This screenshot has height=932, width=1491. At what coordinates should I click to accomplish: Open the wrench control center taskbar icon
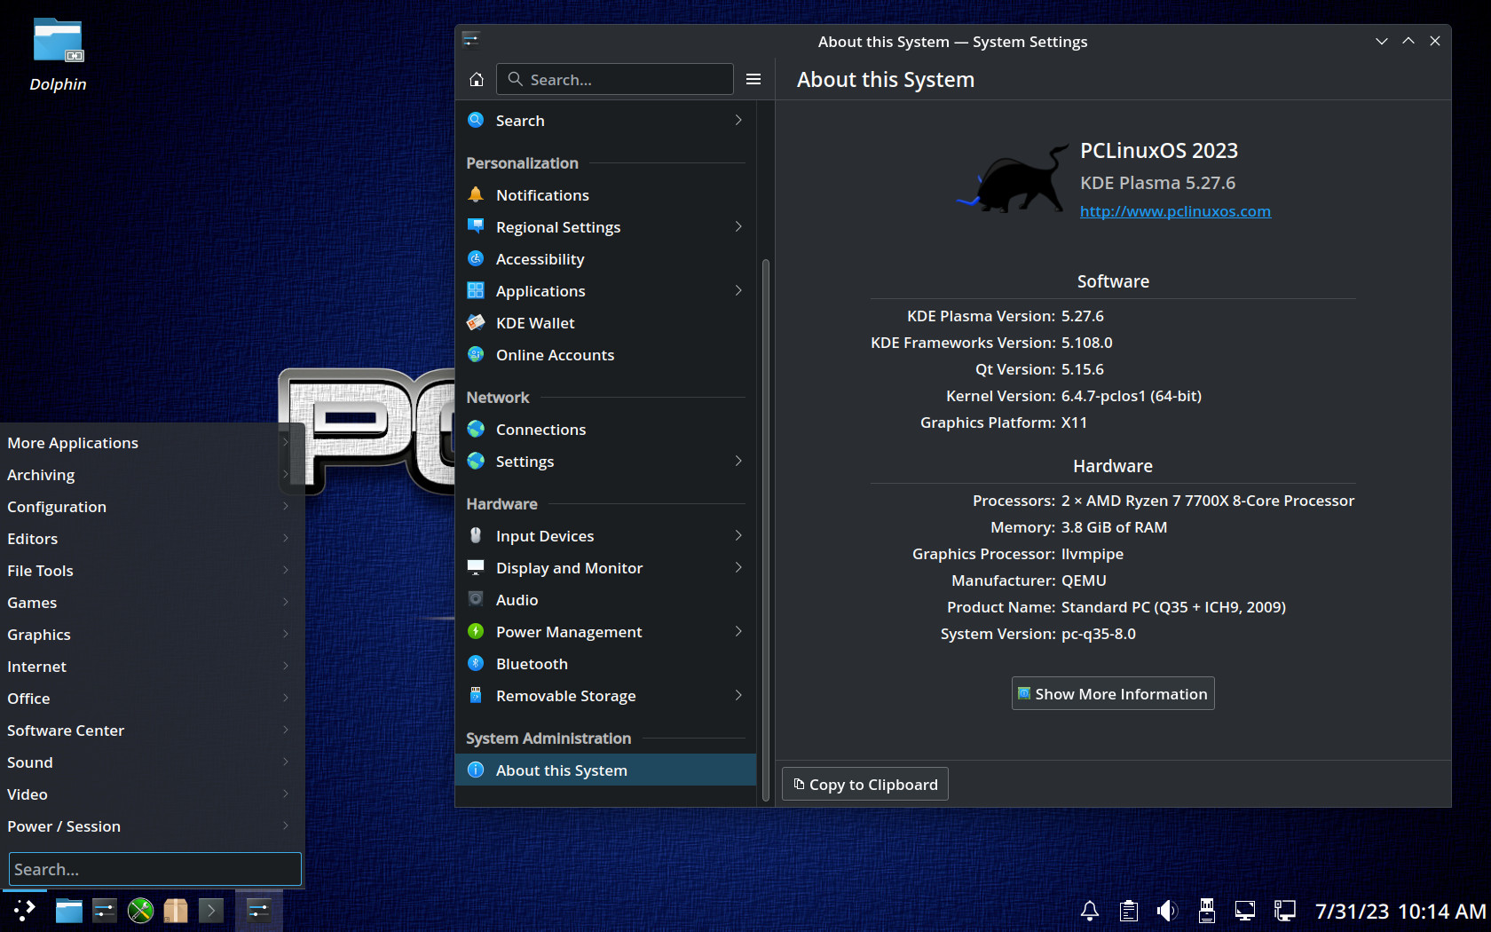[140, 911]
